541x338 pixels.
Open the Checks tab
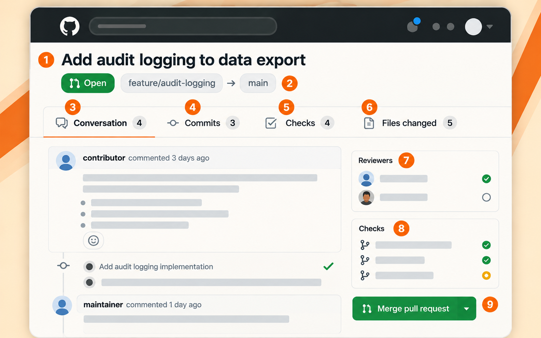tap(299, 123)
